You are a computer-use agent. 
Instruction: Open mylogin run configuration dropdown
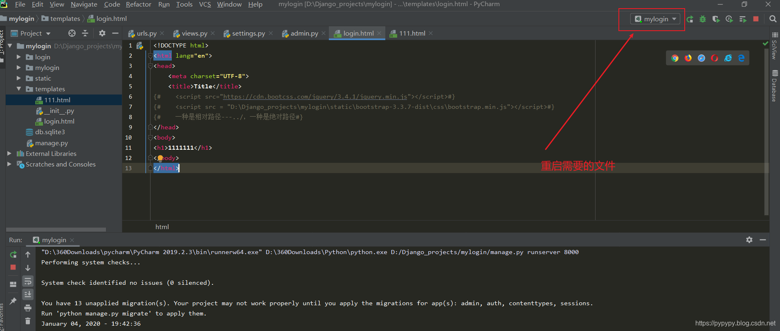[656, 19]
